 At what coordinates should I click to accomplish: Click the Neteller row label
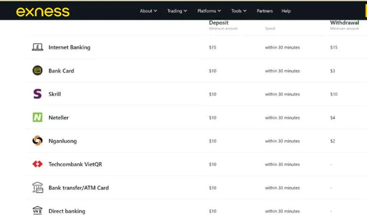point(58,117)
